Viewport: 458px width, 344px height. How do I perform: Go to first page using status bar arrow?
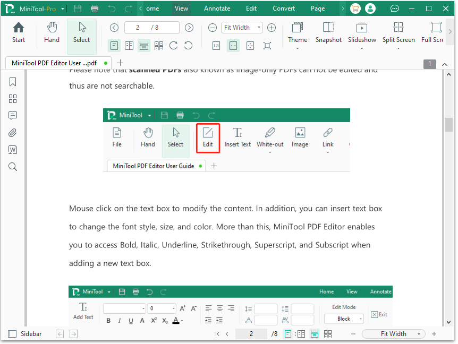pyautogui.click(x=217, y=334)
